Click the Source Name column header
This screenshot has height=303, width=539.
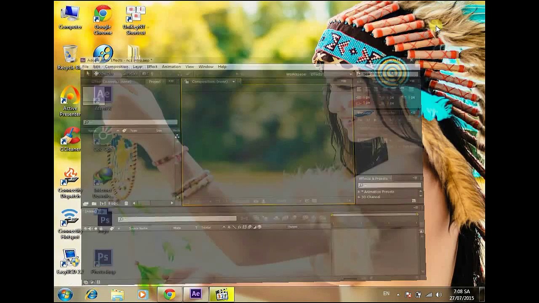point(138,228)
